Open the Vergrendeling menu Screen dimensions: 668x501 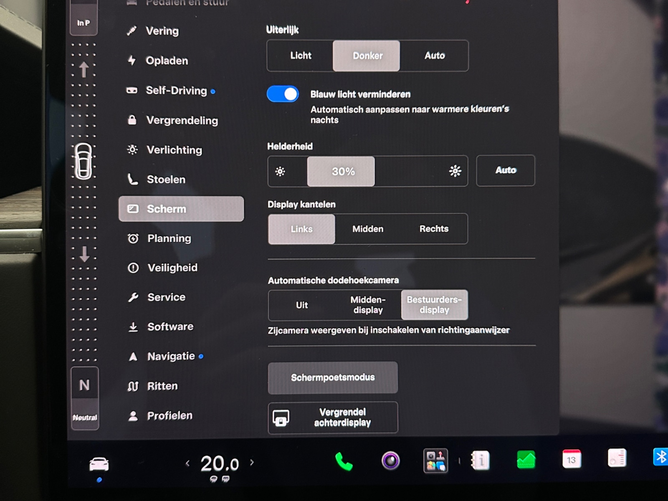(x=173, y=120)
